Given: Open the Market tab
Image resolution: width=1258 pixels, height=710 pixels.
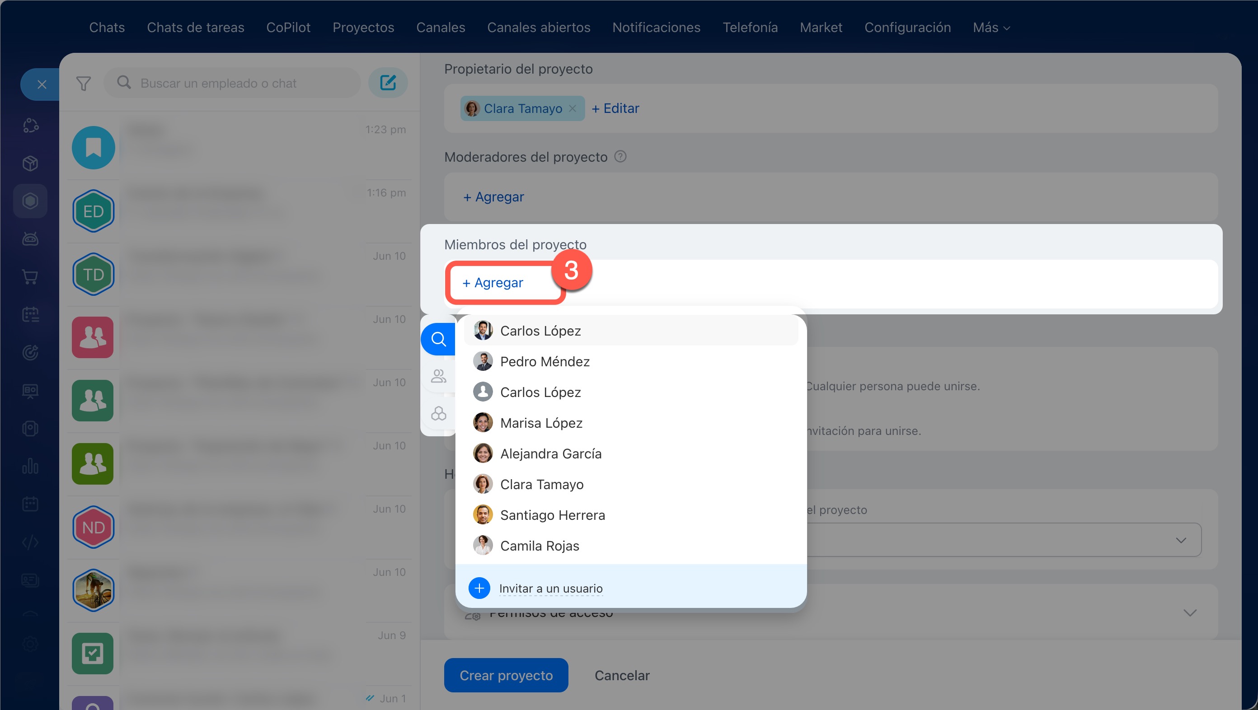Looking at the screenshot, I should (821, 28).
